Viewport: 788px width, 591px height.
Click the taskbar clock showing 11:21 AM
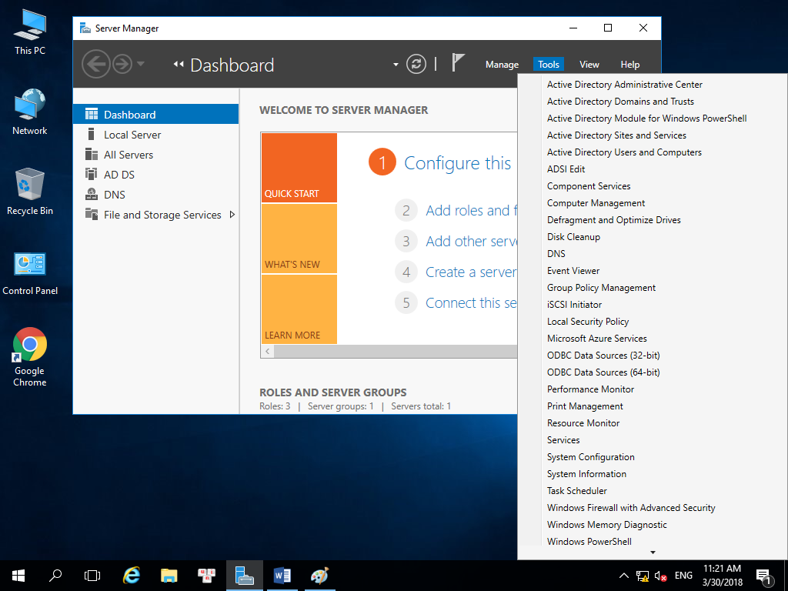click(722, 576)
